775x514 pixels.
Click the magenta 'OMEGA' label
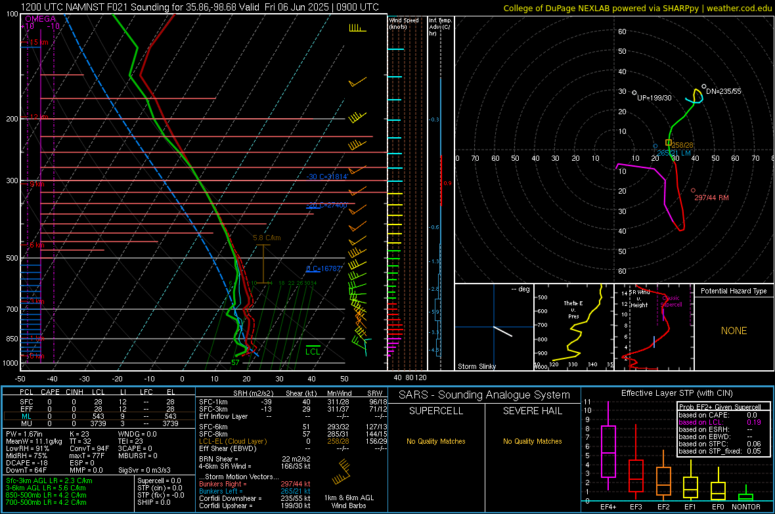[x=41, y=19]
